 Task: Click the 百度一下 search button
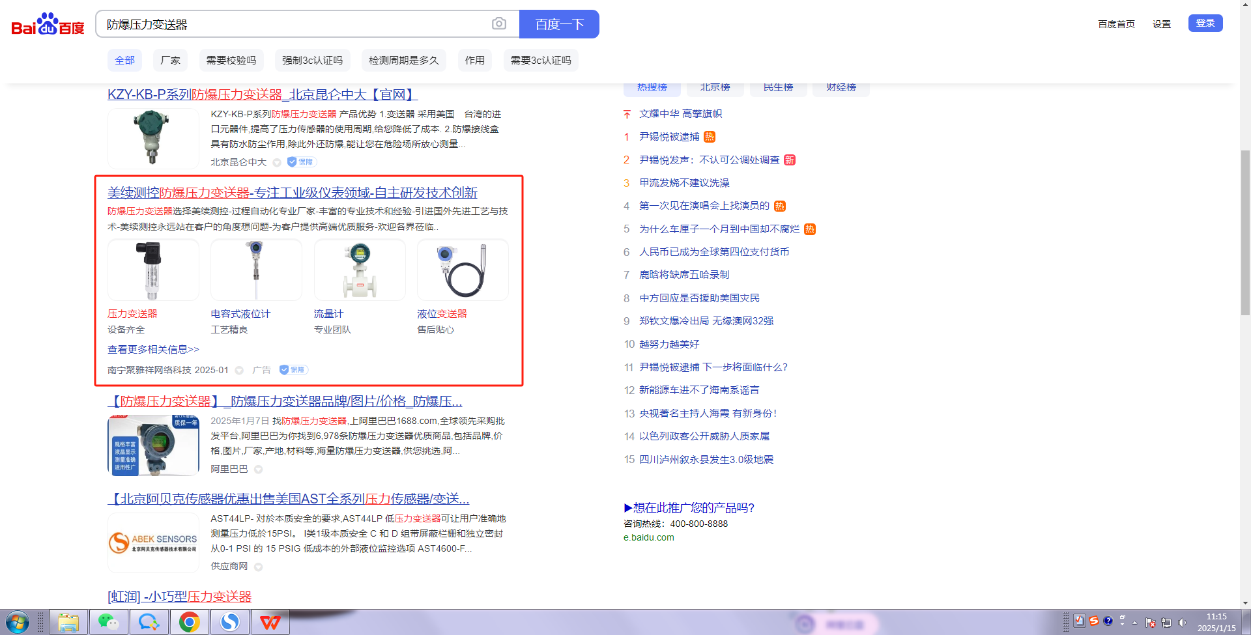click(559, 24)
